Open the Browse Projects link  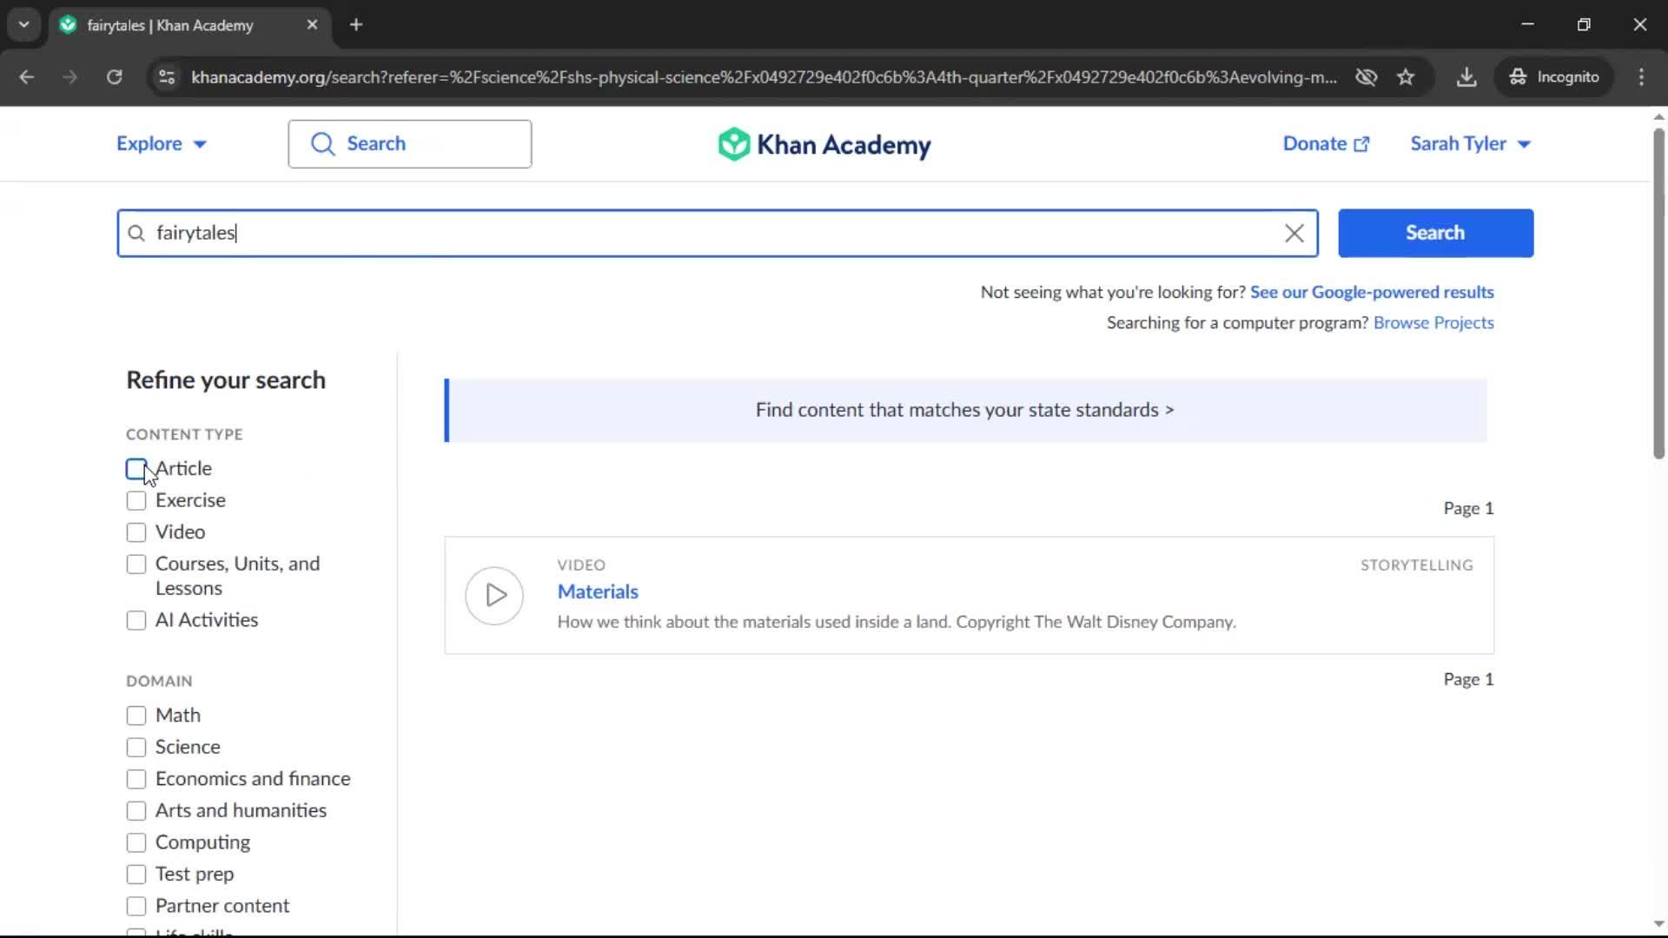pyautogui.click(x=1433, y=323)
